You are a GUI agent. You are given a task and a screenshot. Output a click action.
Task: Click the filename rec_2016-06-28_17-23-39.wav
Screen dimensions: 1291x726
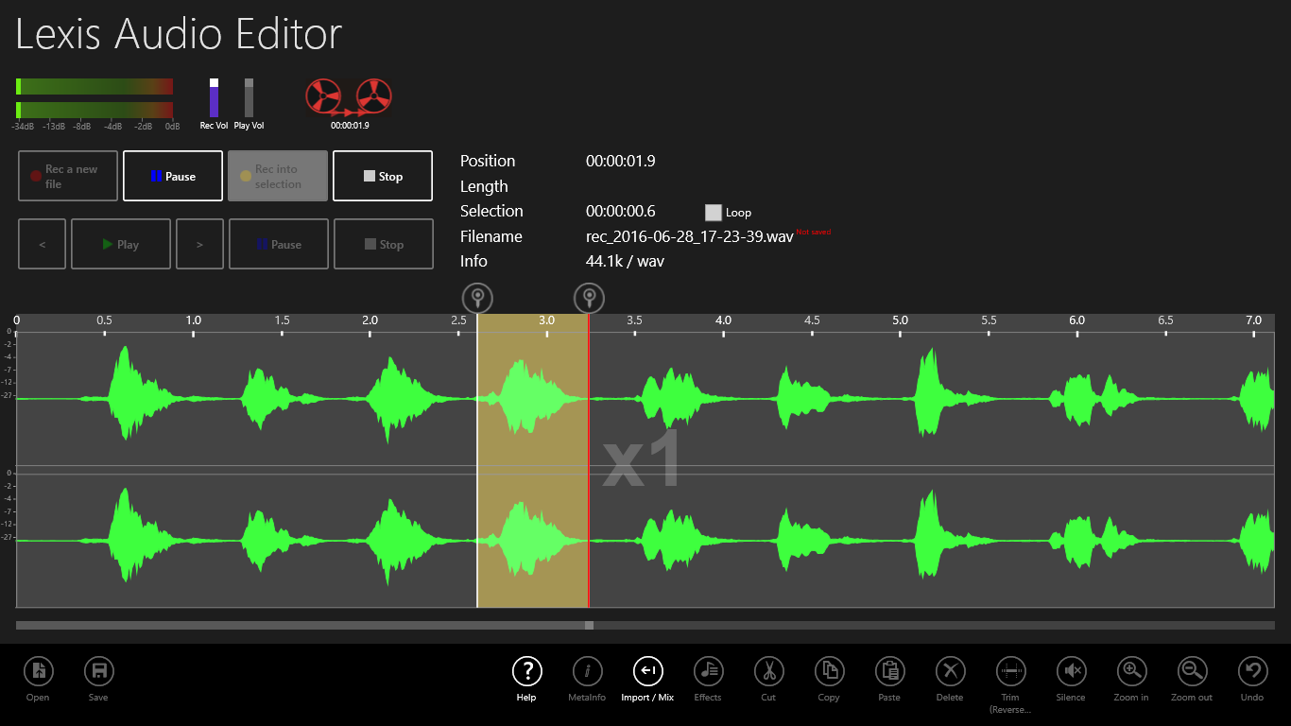(689, 236)
